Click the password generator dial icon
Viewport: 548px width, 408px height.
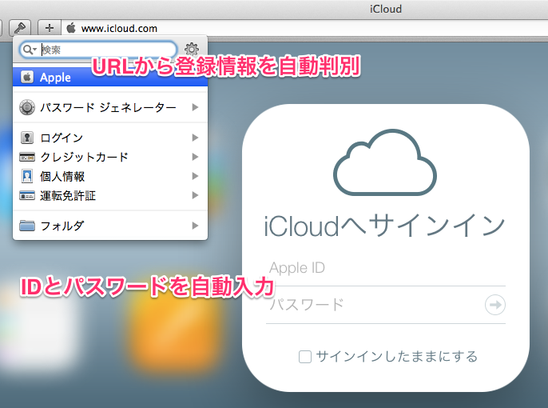coord(27,107)
